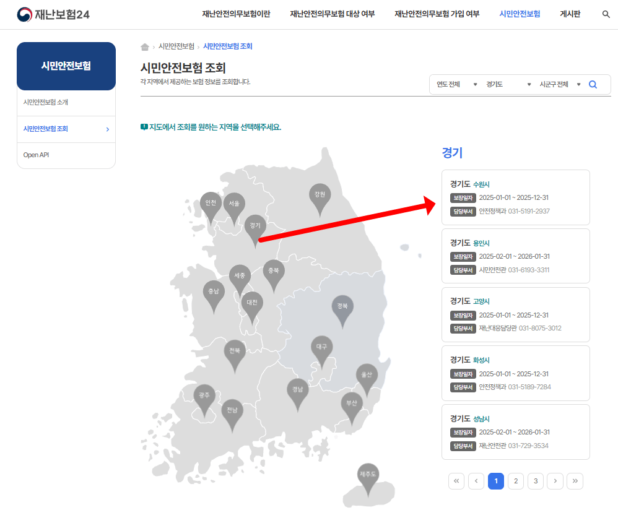618x518 pixels.
Task: Click the magnifier search icon in the filter bar
Action: click(x=593, y=84)
